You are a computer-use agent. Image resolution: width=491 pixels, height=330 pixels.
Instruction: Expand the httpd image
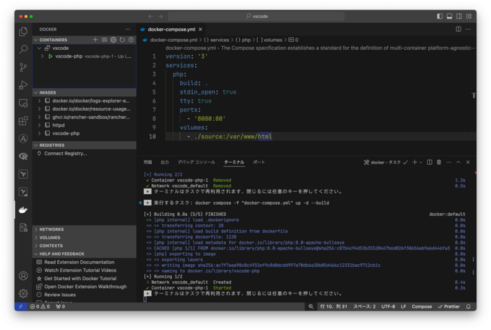click(x=39, y=125)
